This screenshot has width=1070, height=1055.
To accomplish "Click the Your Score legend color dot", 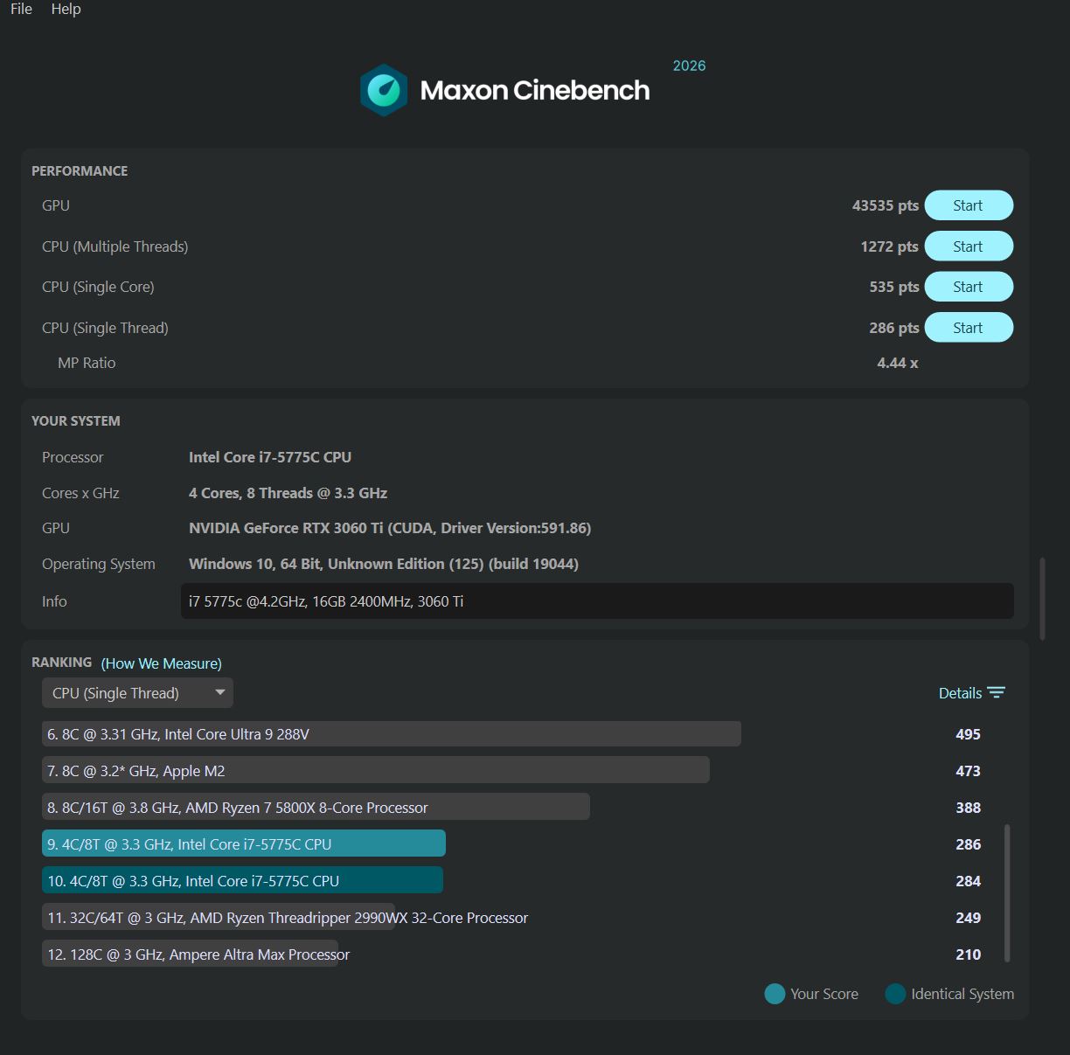I will click(775, 994).
